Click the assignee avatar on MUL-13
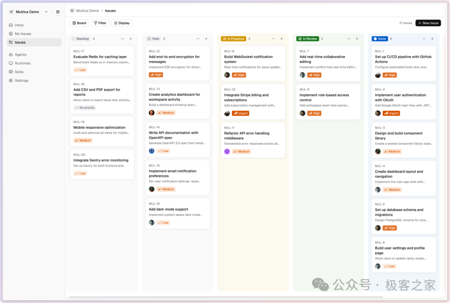 pos(152,113)
